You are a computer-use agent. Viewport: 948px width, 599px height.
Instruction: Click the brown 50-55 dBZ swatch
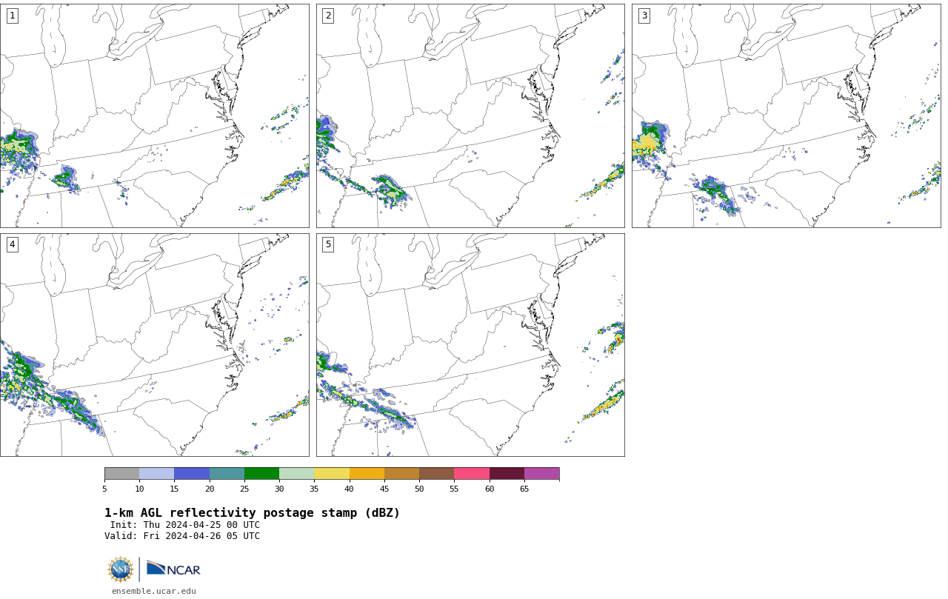point(437,474)
